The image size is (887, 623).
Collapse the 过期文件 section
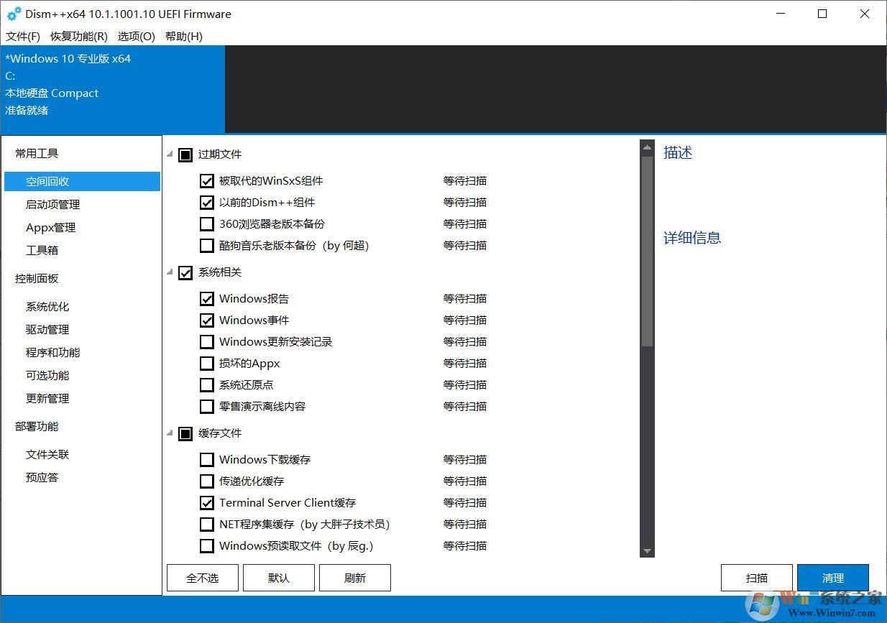pyautogui.click(x=169, y=154)
